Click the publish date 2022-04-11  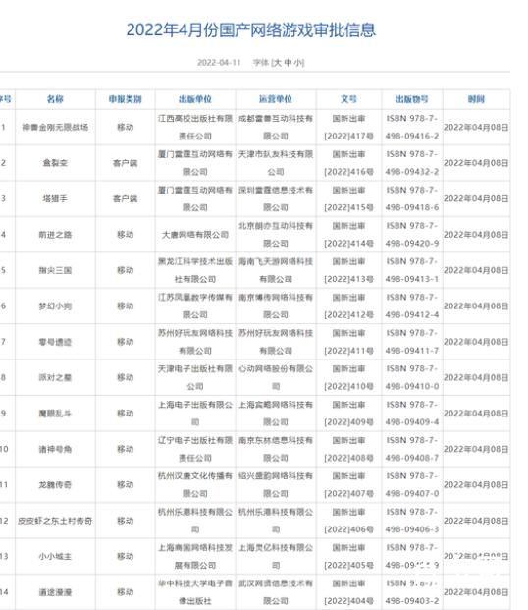219,63
